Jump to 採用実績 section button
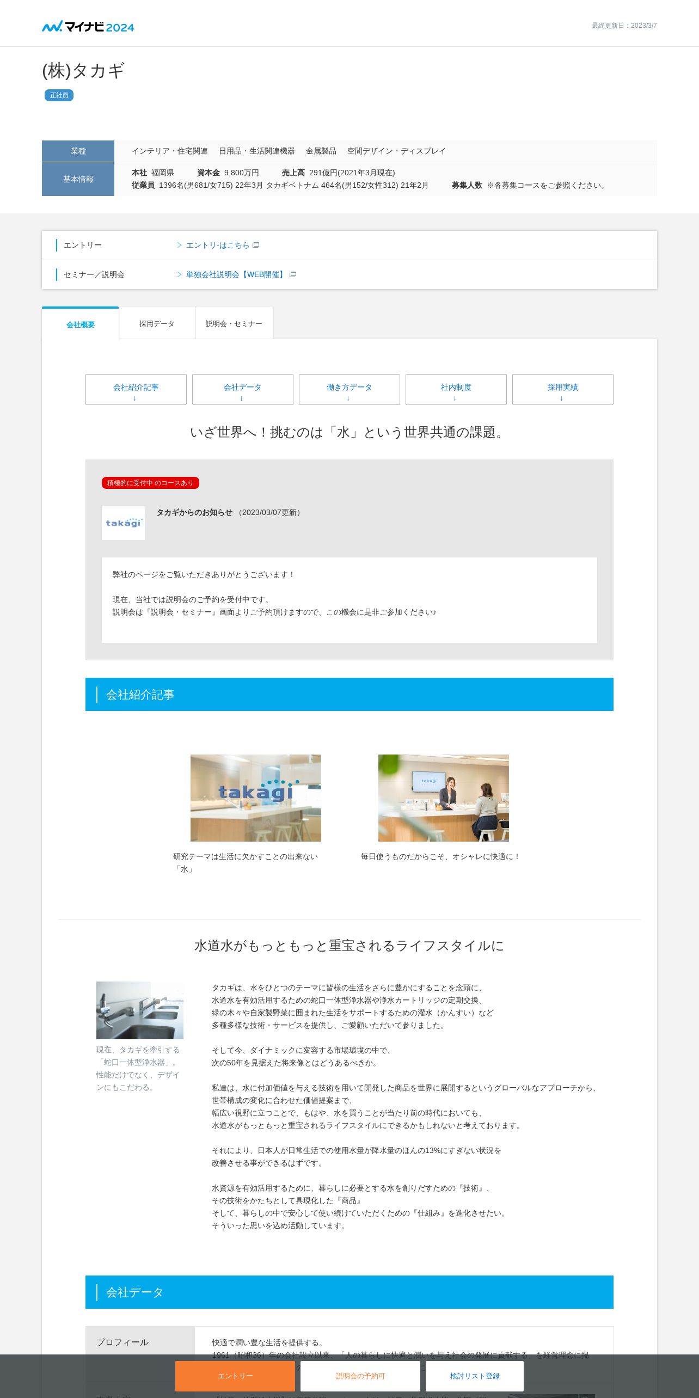 [x=563, y=389]
